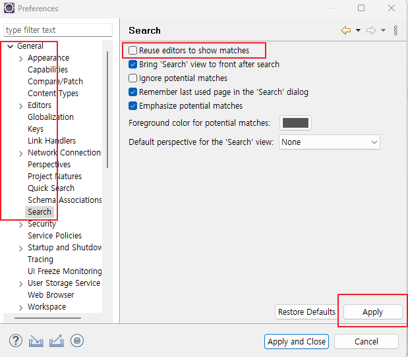The height and width of the screenshot is (357, 408).
Task: Open the back history dropdown arrow
Action: [x=359, y=30]
